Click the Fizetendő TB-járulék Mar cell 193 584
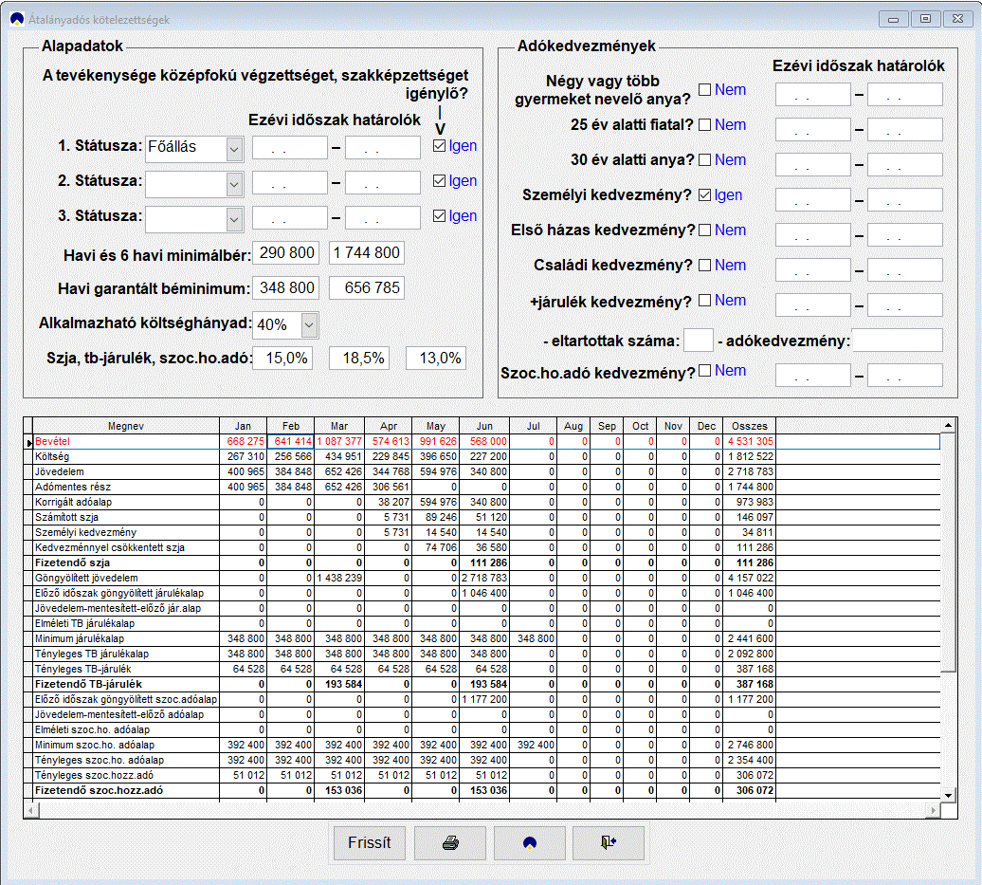The width and height of the screenshot is (982, 885). [x=338, y=685]
